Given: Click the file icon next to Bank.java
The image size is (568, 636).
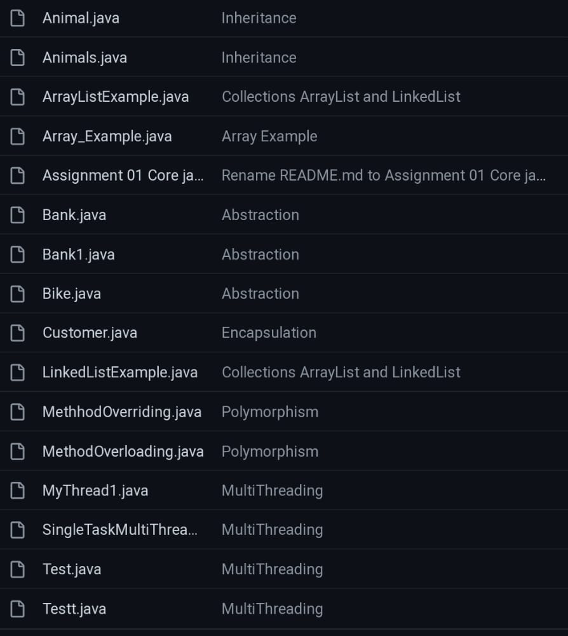Looking at the screenshot, I should pos(17,215).
